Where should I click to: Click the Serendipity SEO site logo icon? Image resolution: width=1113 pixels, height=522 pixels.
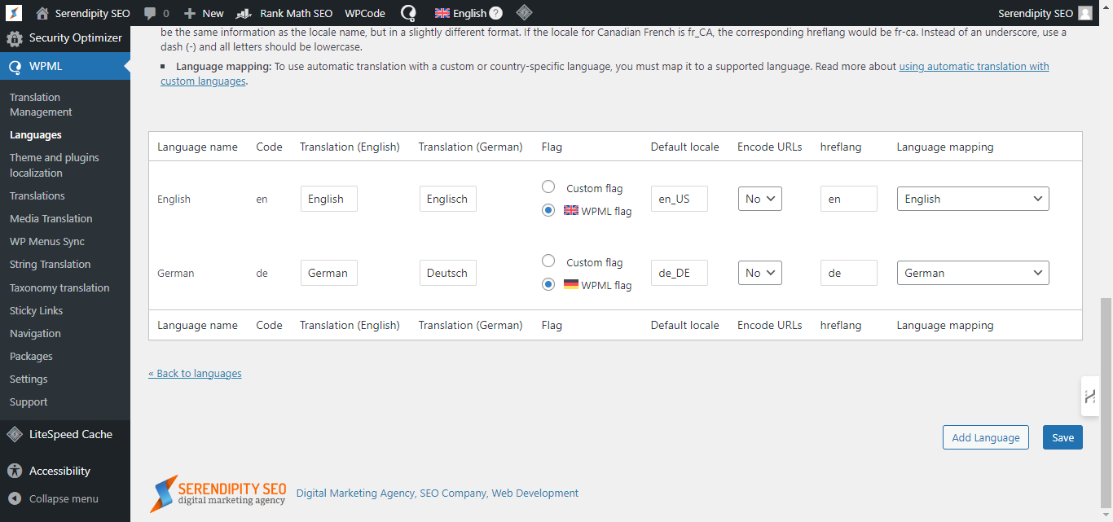coord(14,13)
